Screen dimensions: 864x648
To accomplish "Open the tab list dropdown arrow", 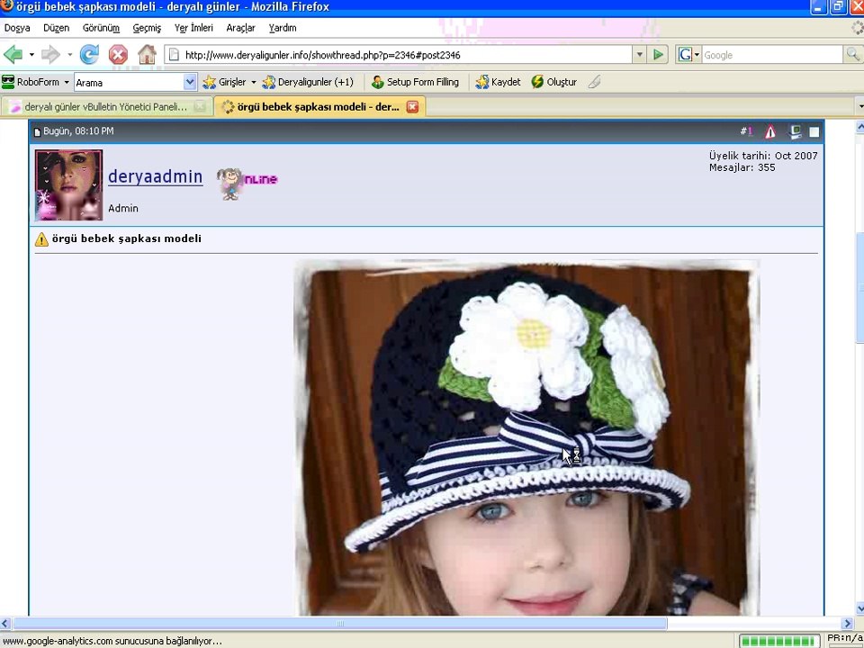I will (x=859, y=106).
